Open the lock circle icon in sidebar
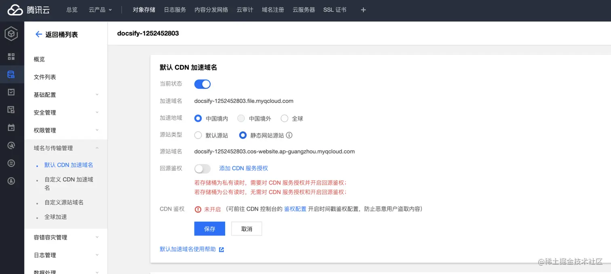 [11, 181]
